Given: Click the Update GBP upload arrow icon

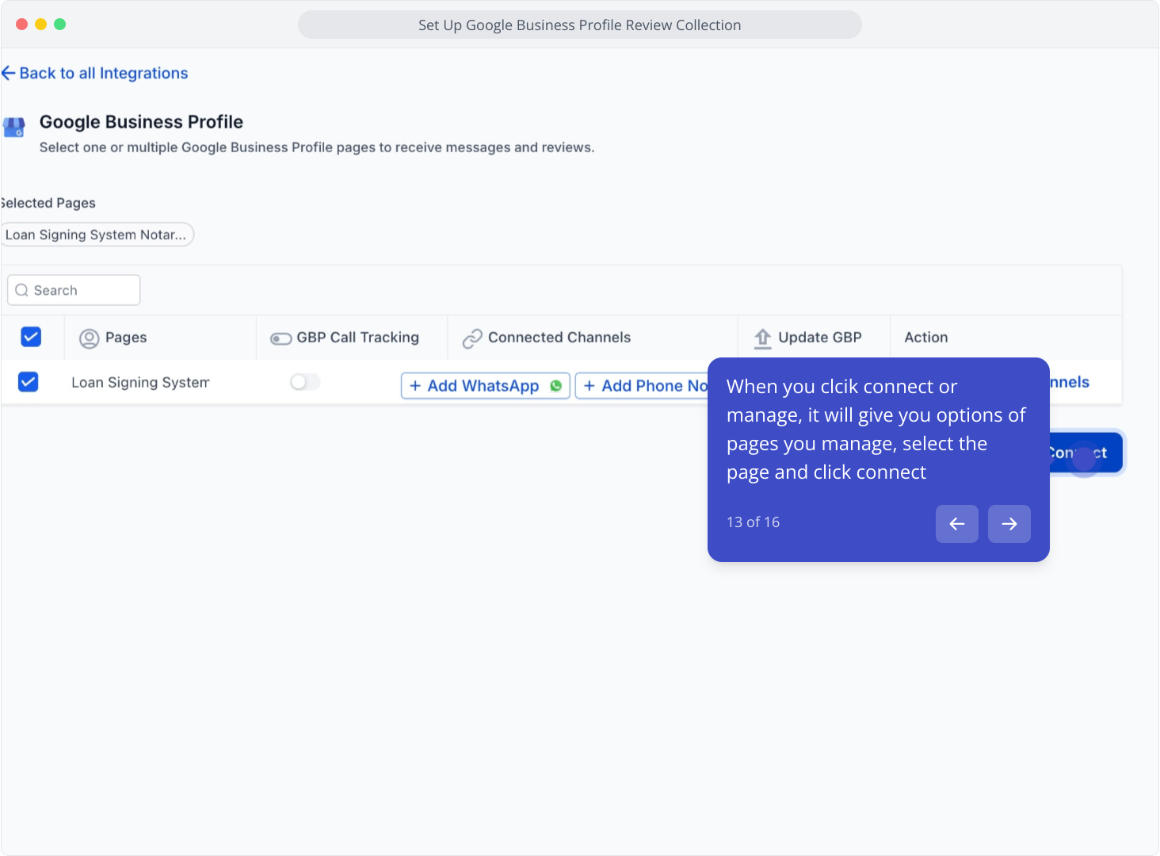Looking at the screenshot, I should tap(762, 338).
